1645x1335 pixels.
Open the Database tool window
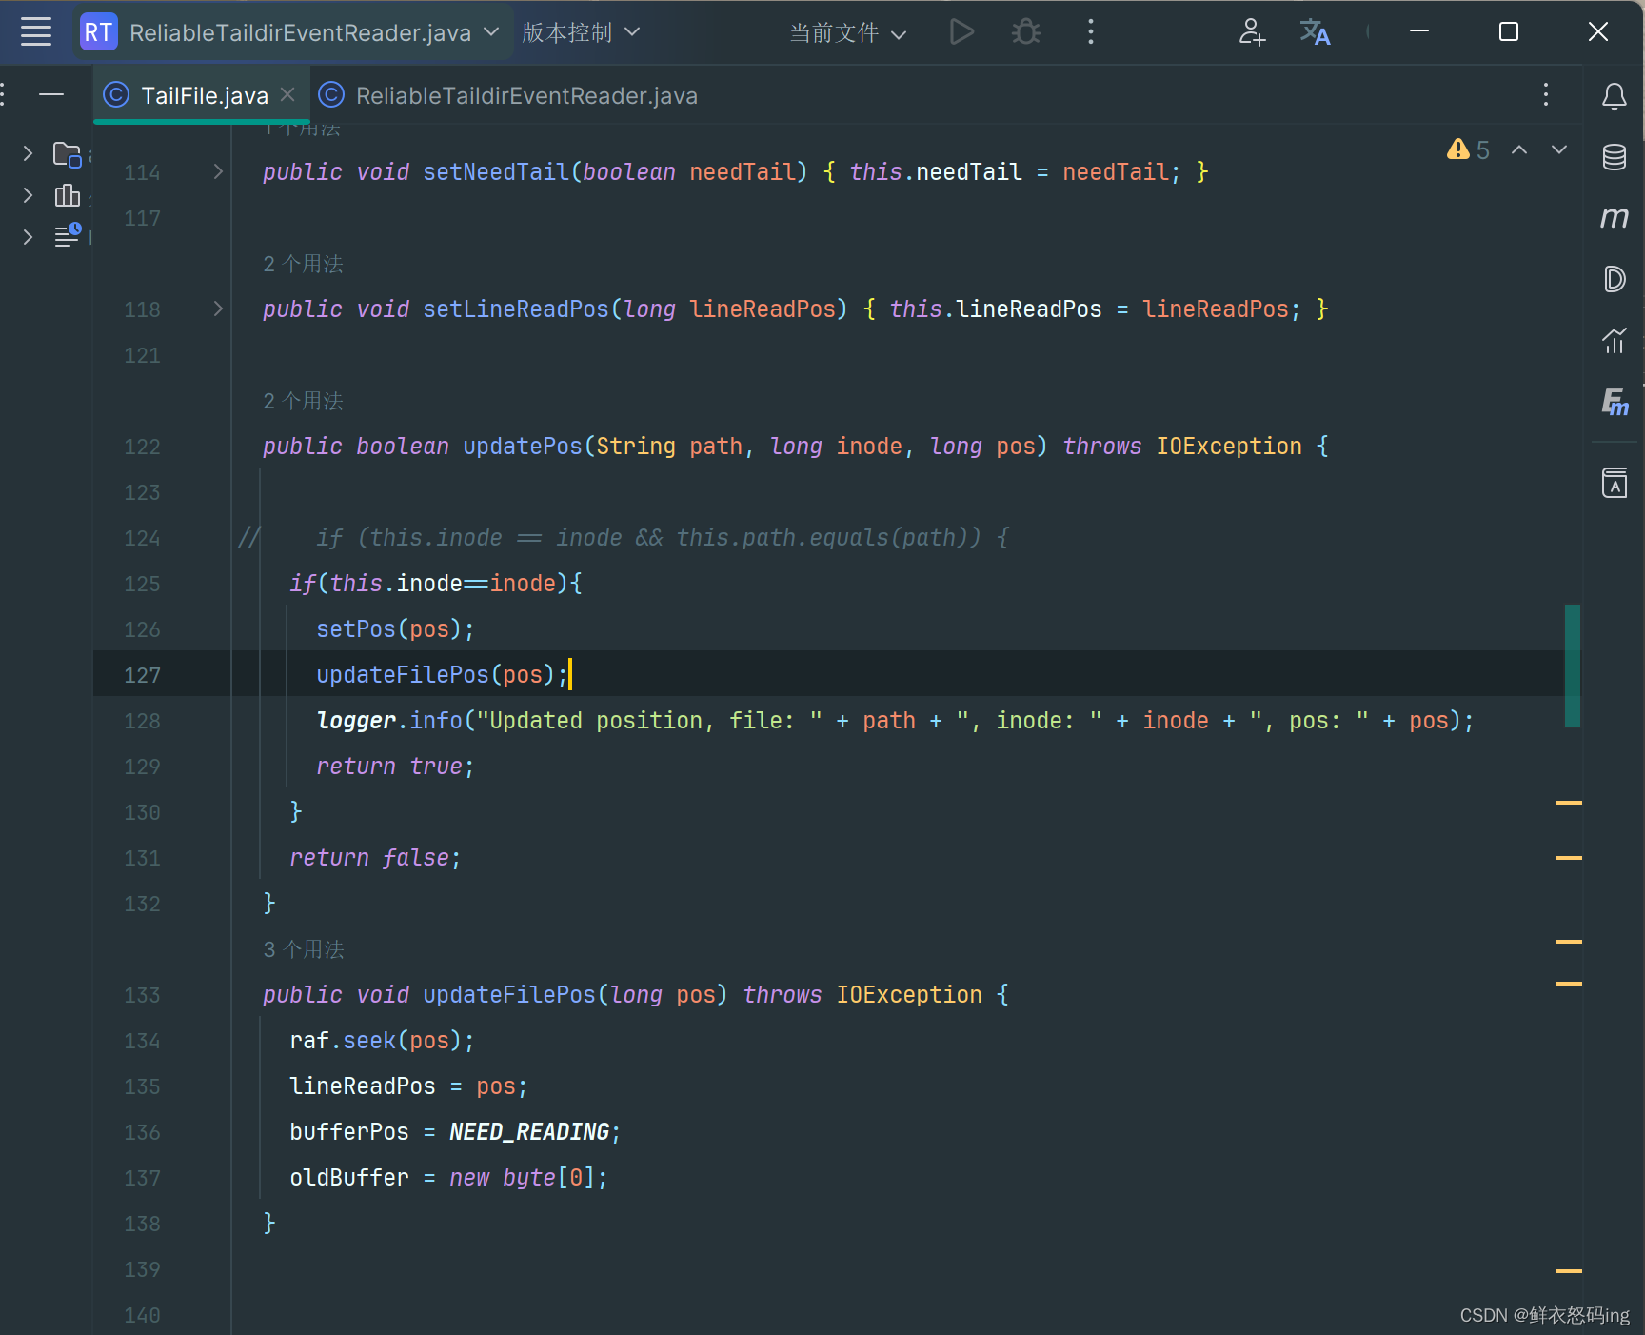(x=1614, y=157)
